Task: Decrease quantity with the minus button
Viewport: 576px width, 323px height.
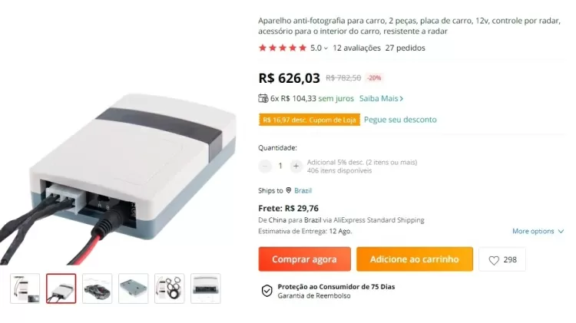Action: tap(264, 166)
